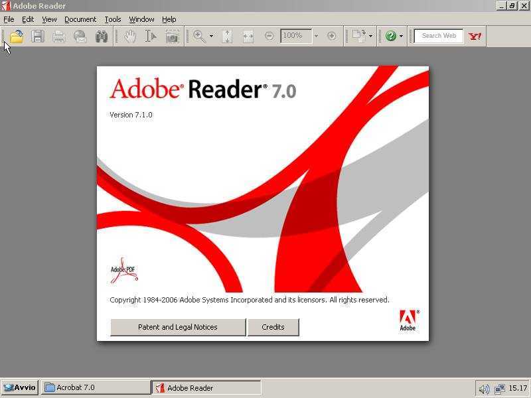
Task: Click the 'Copyright 1984-2006 Adobe Systems' text line
Action: point(250,300)
